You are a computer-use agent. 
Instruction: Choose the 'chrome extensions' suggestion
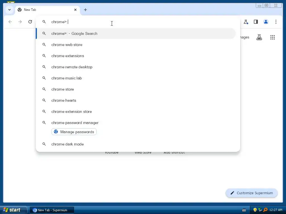pos(136,56)
